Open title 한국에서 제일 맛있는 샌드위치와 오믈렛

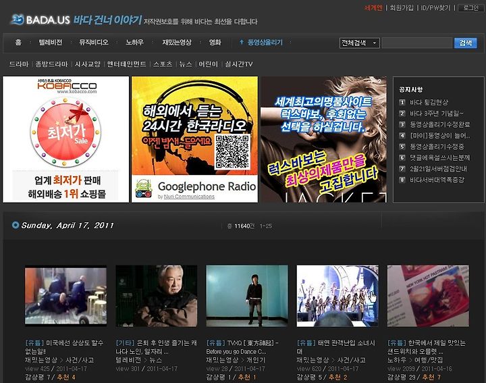click(x=426, y=347)
